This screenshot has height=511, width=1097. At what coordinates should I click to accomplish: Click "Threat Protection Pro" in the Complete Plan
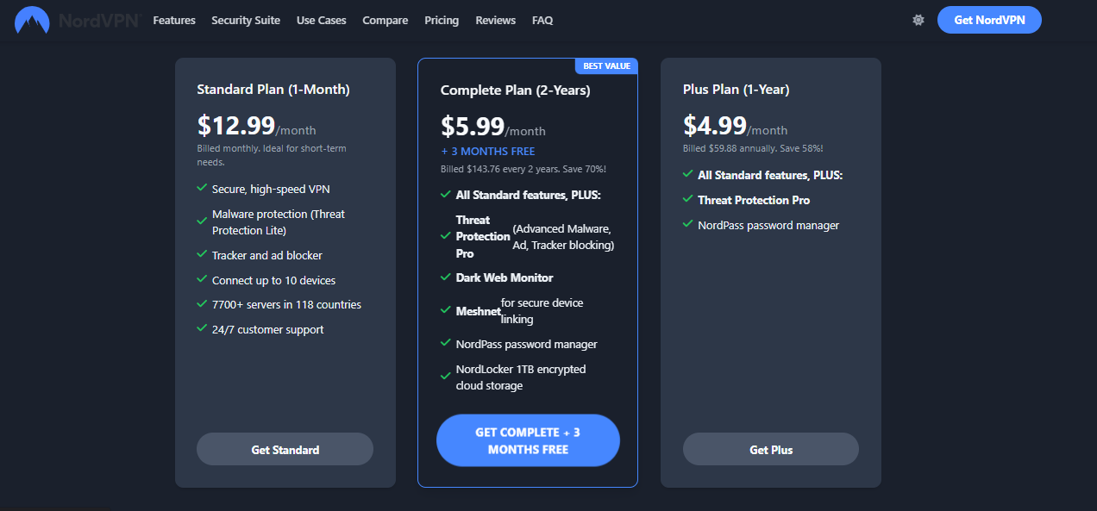click(483, 237)
